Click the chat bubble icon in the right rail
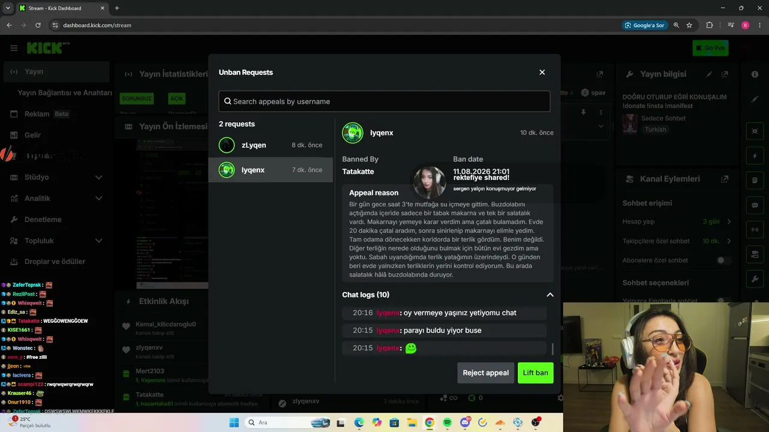This screenshot has width=769, height=432. [x=755, y=205]
